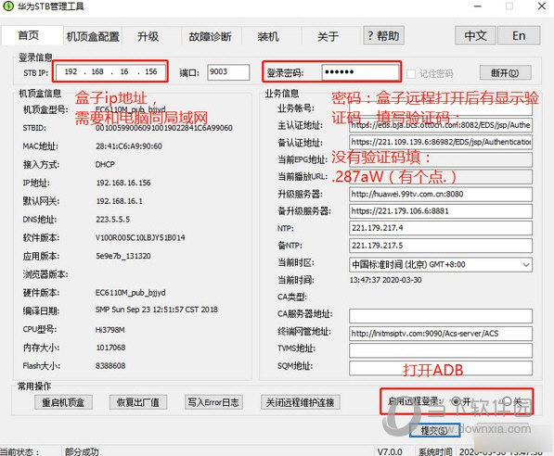This screenshot has width=554, height=456.
Task: Minimize the 华为STB管理工具 window
Action: pos(478,6)
